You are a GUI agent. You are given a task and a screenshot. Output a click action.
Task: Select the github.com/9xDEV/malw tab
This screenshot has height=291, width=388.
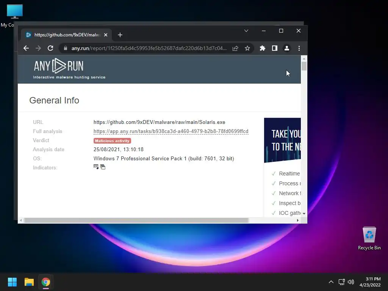[x=66, y=35]
